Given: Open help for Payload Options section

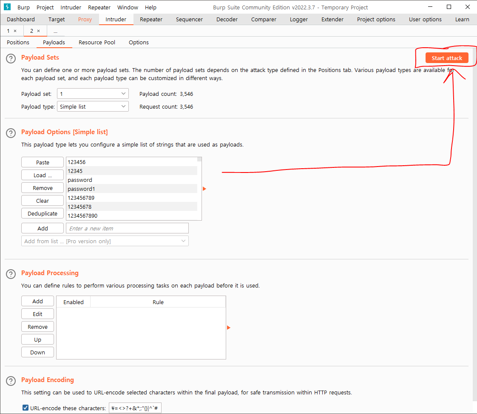Looking at the screenshot, I should (x=11, y=133).
